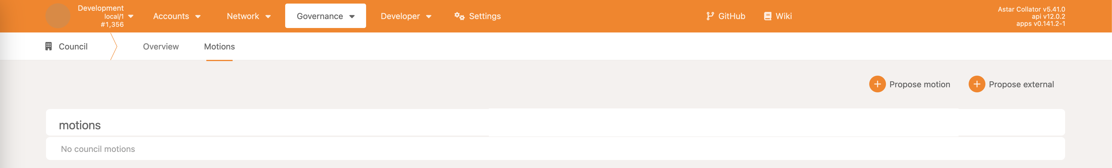Screen dimensions: 1112x168
Task: Click the chain identity circle logo
Action: 58,16
